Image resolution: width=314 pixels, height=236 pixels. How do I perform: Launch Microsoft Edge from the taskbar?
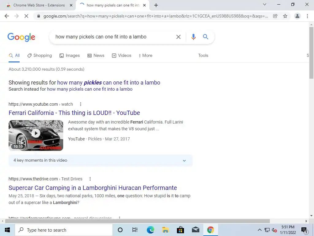[150, 230]
